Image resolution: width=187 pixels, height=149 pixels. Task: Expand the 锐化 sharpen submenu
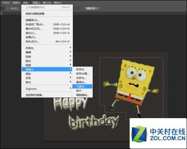pos(47,61)
